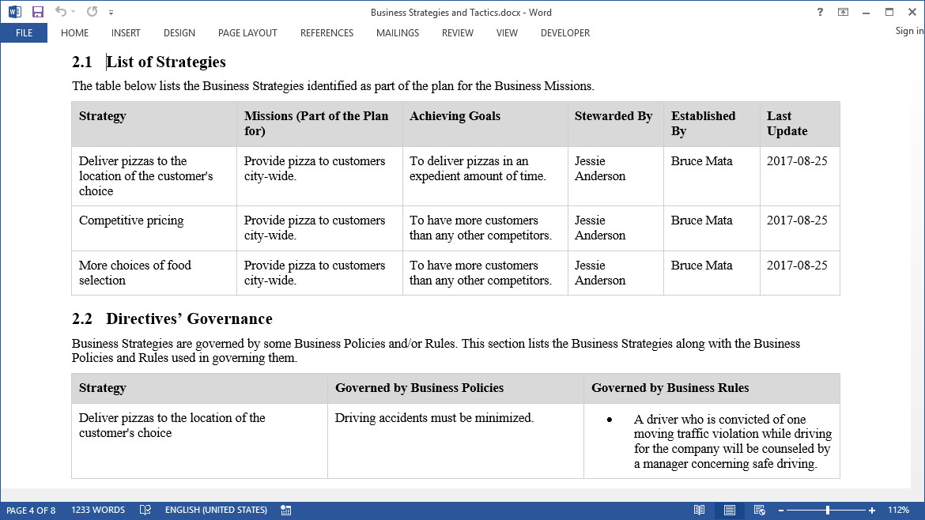Click the macro recording status bar icon
This screenshot has height=520, width=925.
pyautogui.click(x=285, y=511)
